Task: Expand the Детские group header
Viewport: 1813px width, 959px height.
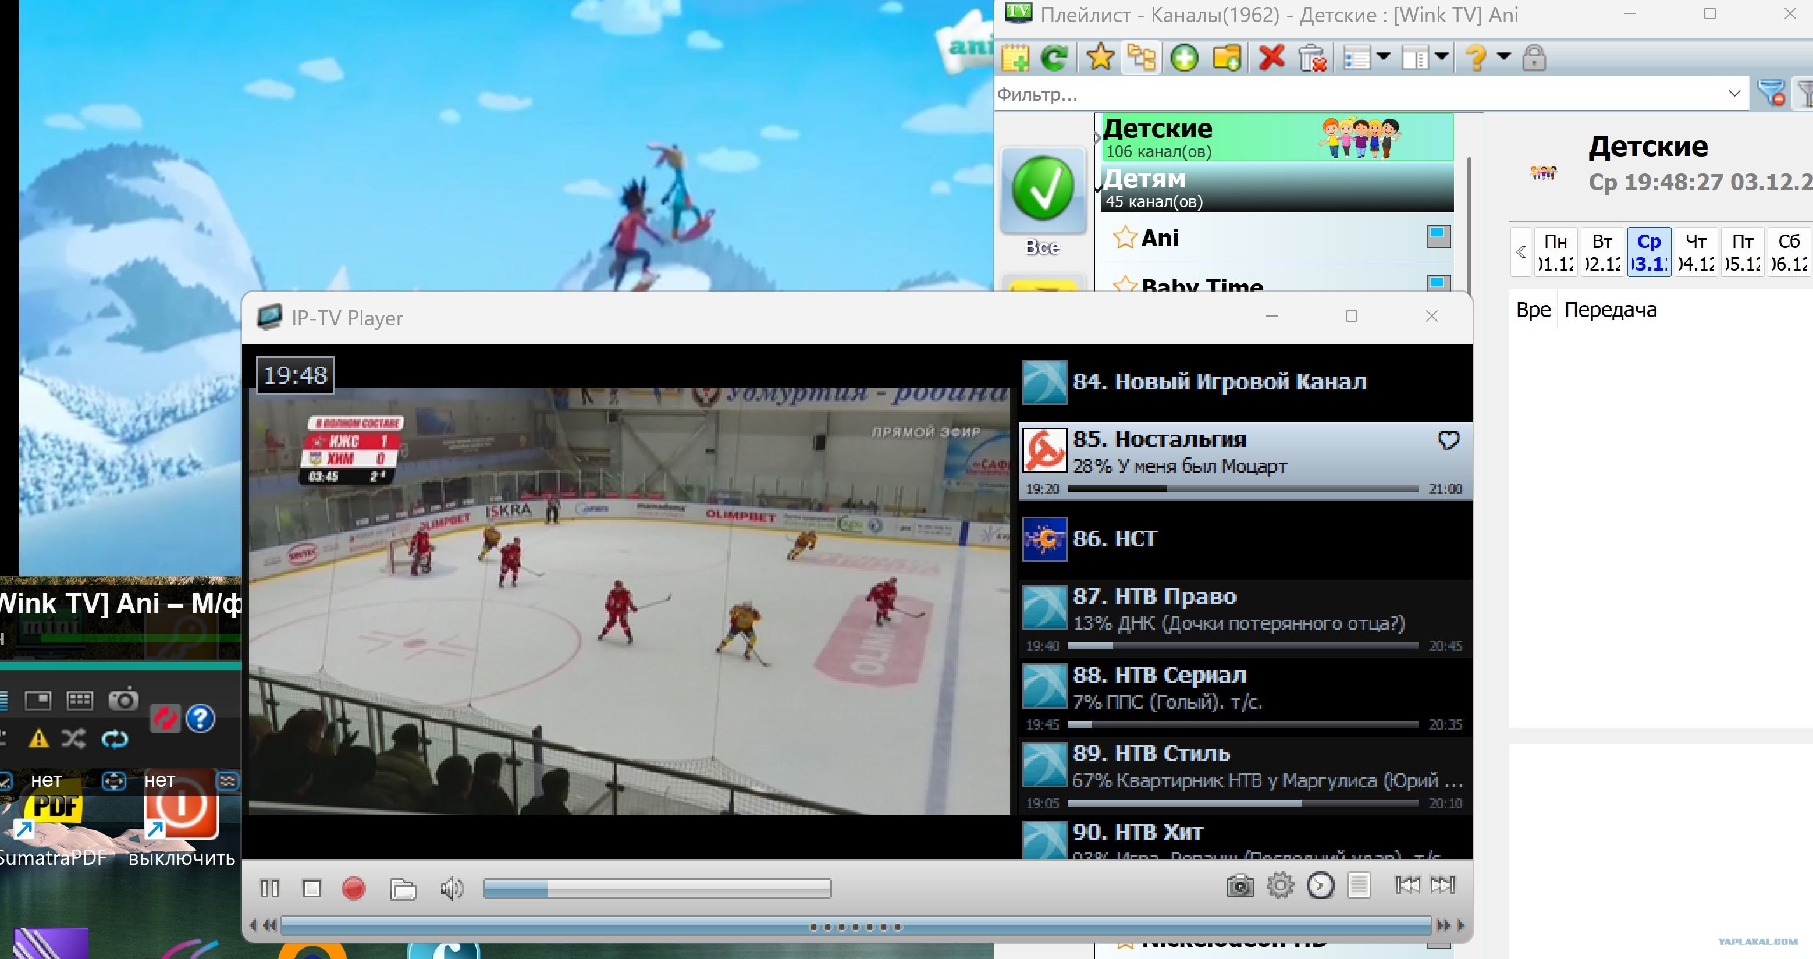Action: point(1277,137)
